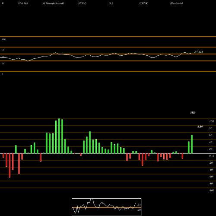
Task: Click the 'SI MunafaSutraR' header text
Action: click(x=53, y=3)
